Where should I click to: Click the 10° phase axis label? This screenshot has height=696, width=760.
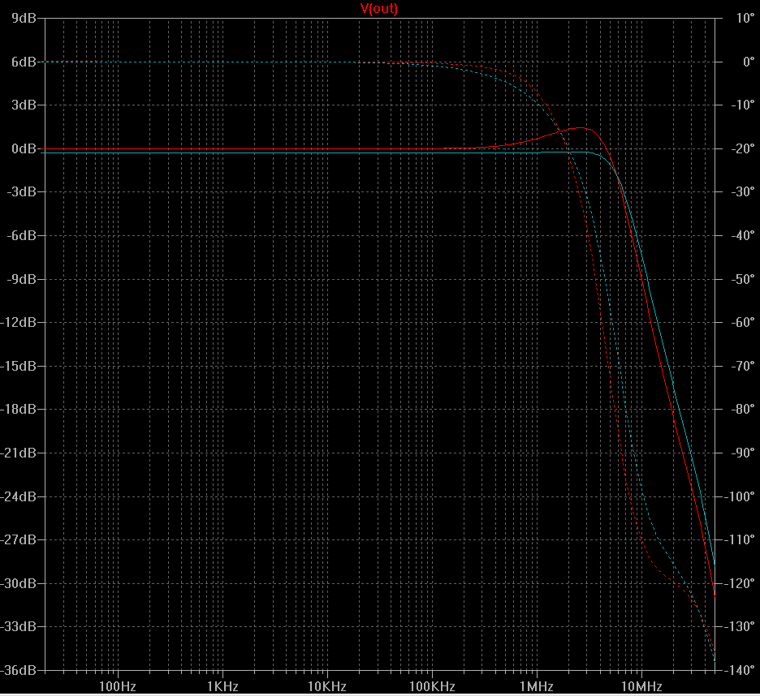pos(745,18)
